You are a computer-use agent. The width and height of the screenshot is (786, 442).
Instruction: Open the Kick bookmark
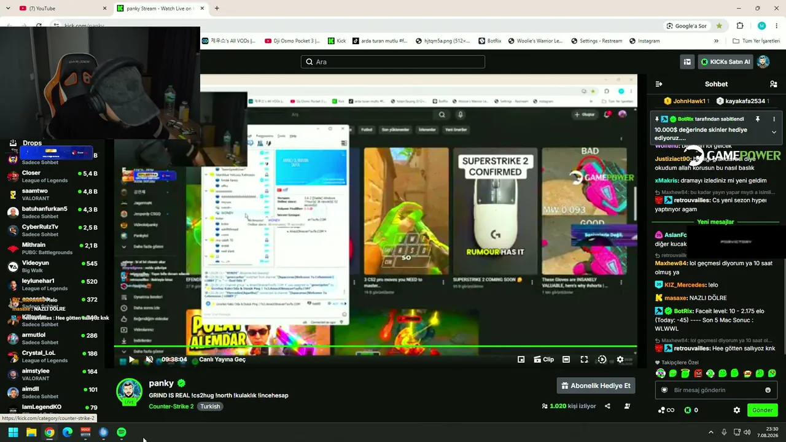coord(337,41)
